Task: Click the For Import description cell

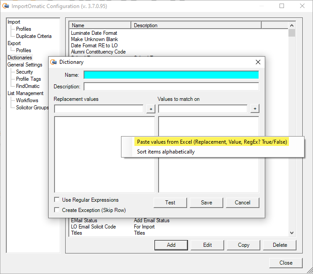Action: (144, 227)
